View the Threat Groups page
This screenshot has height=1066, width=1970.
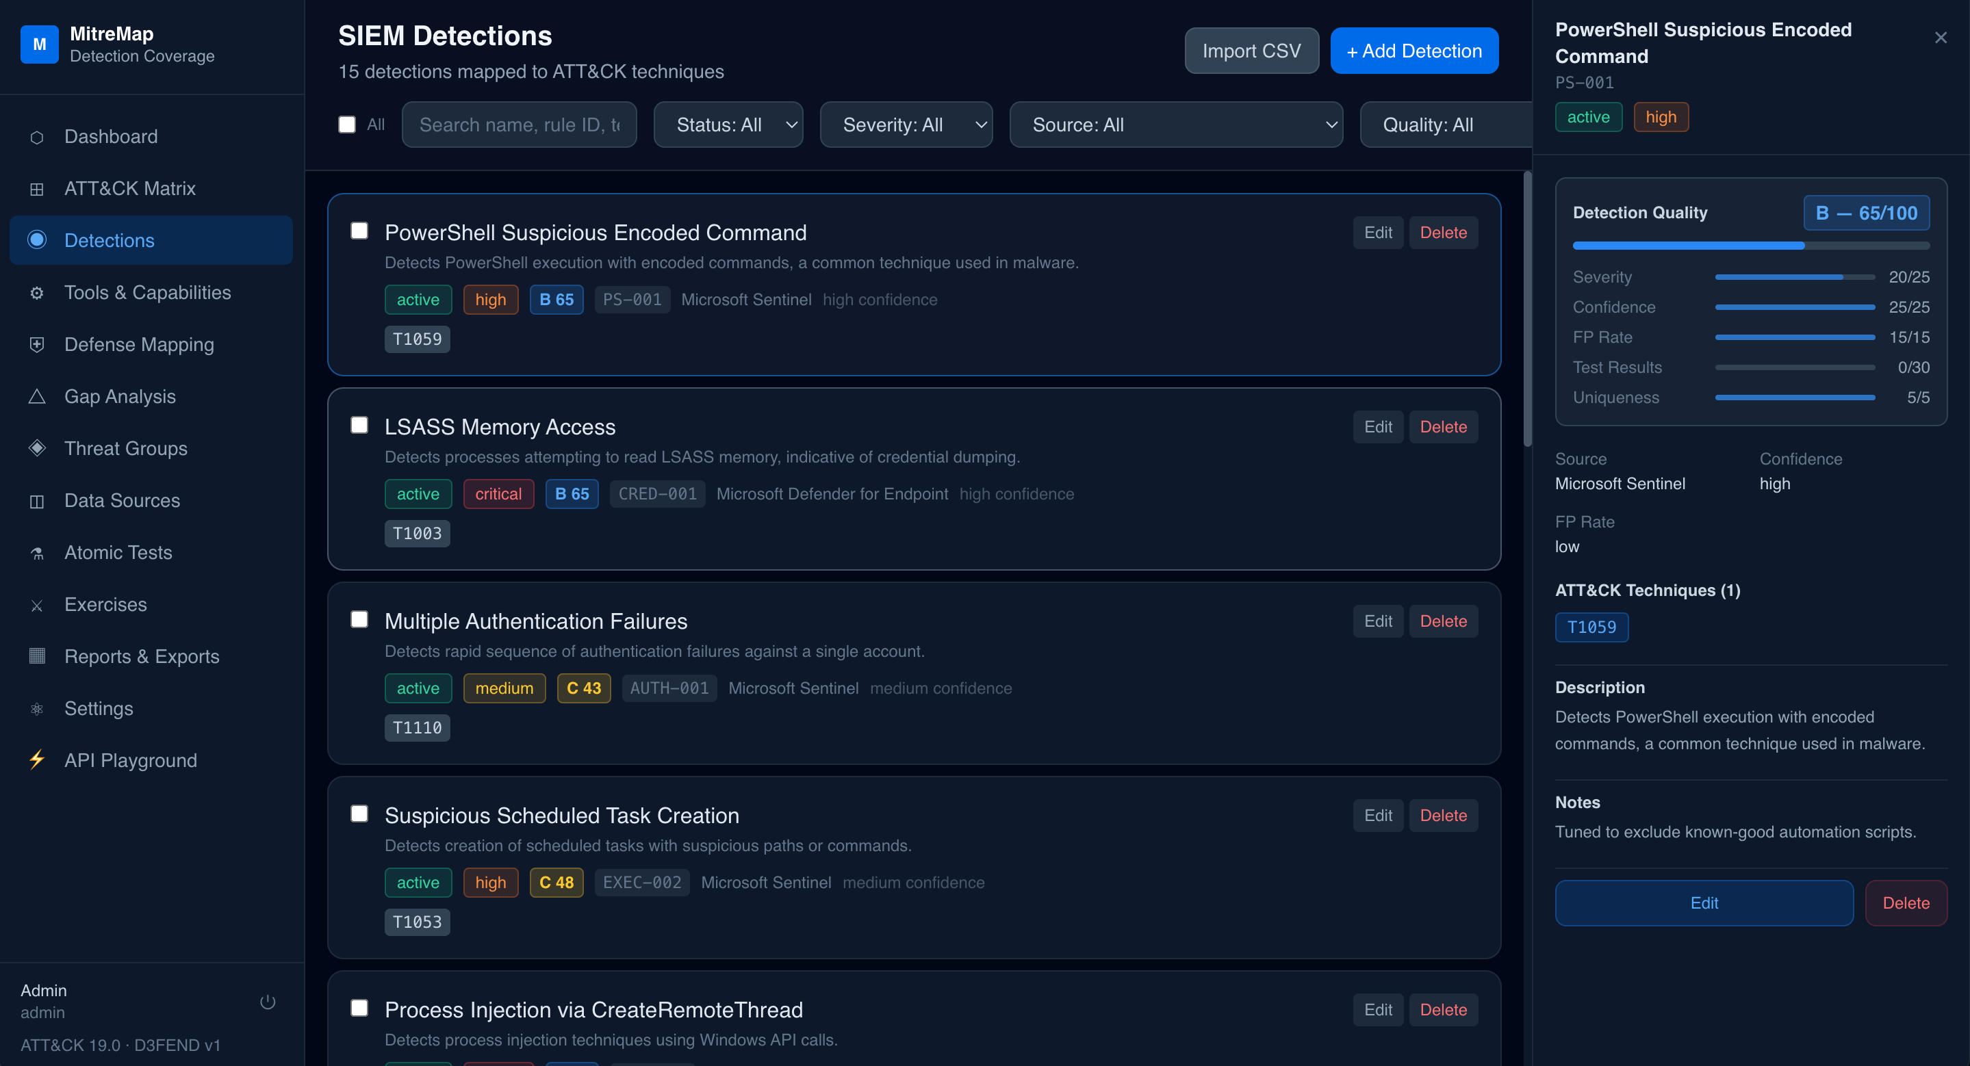point(151,449)
